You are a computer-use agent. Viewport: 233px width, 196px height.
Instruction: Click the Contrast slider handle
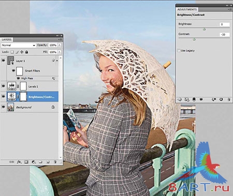194,39
